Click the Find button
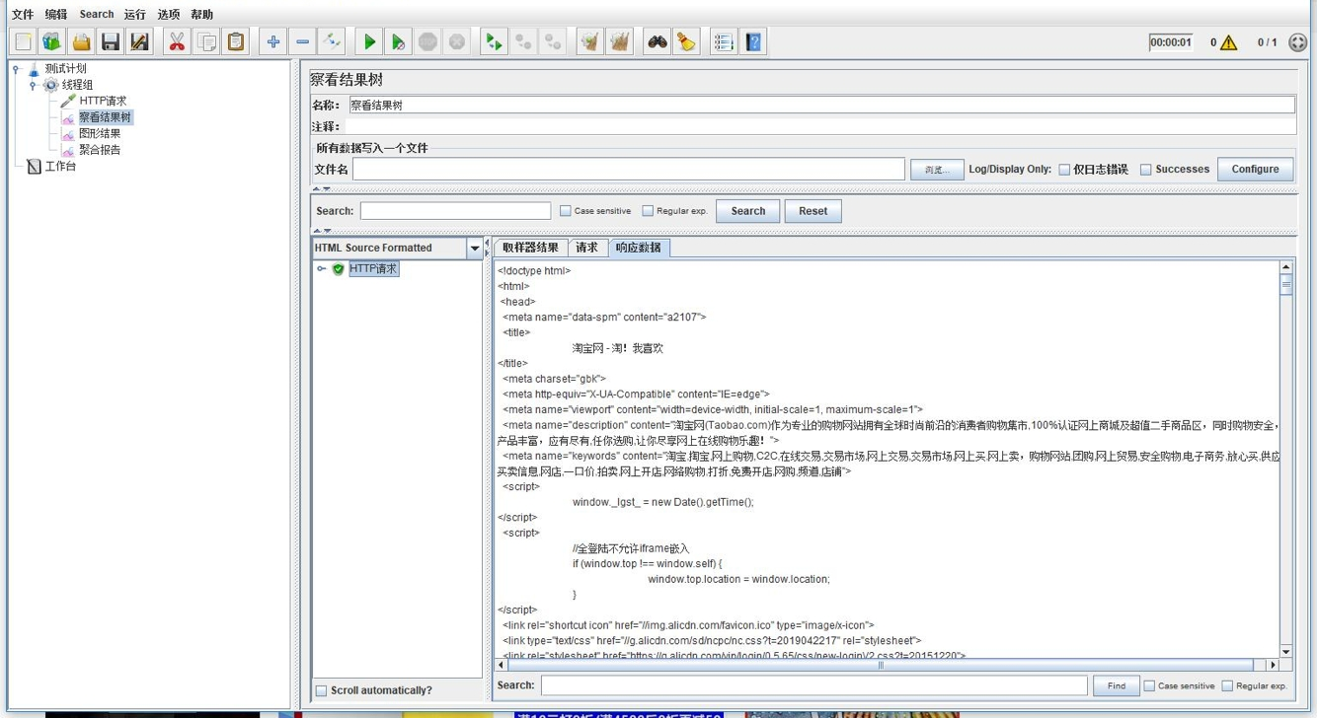The width and height of the screenshot is (1317, 718). point(1116,685)
